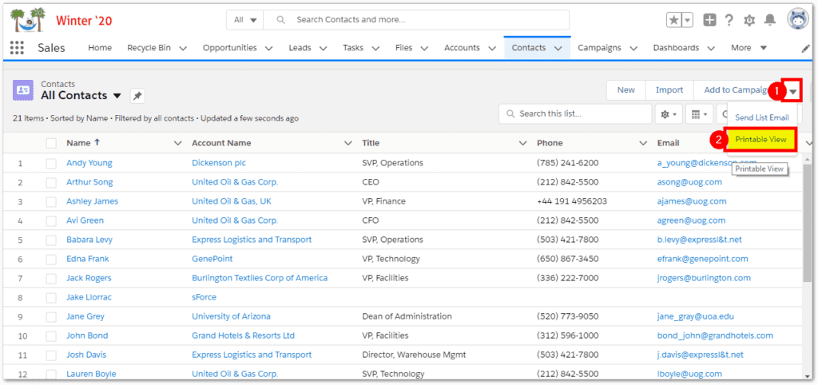Click the Import button

point(669,89)
